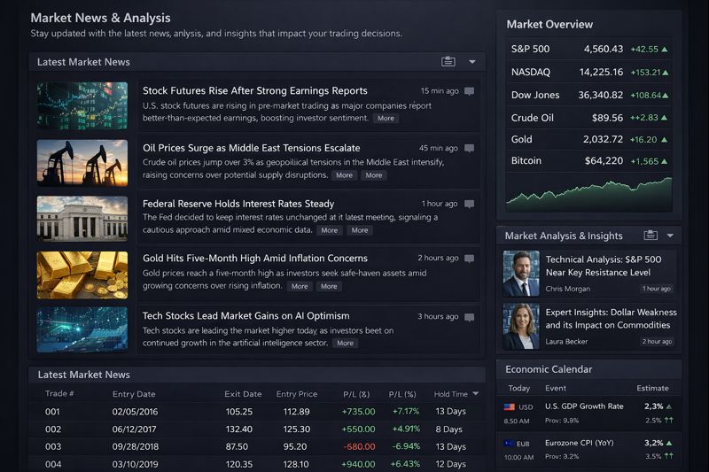Open comments on the Stock Futures Rise article
This screenshot has width=709, height=472.
[x=470, y=91]
